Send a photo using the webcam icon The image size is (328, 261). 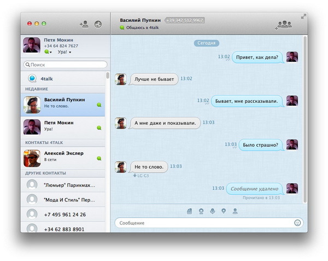[x=201, y=211]
